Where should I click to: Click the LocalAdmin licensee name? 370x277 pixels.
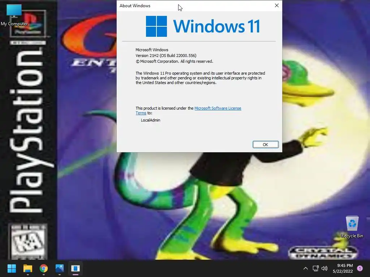151,120
